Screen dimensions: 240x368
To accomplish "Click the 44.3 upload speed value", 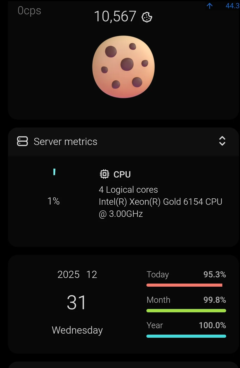I will coord(232,6).
